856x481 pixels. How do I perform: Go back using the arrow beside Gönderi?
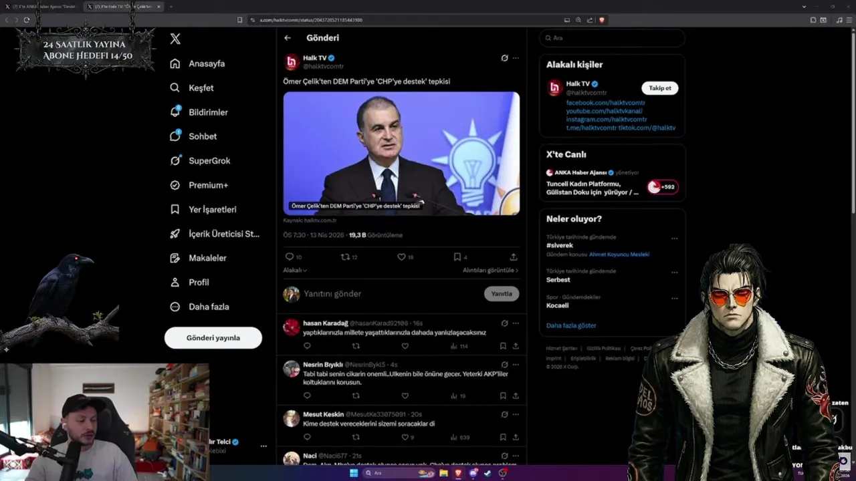coord(288,38)
